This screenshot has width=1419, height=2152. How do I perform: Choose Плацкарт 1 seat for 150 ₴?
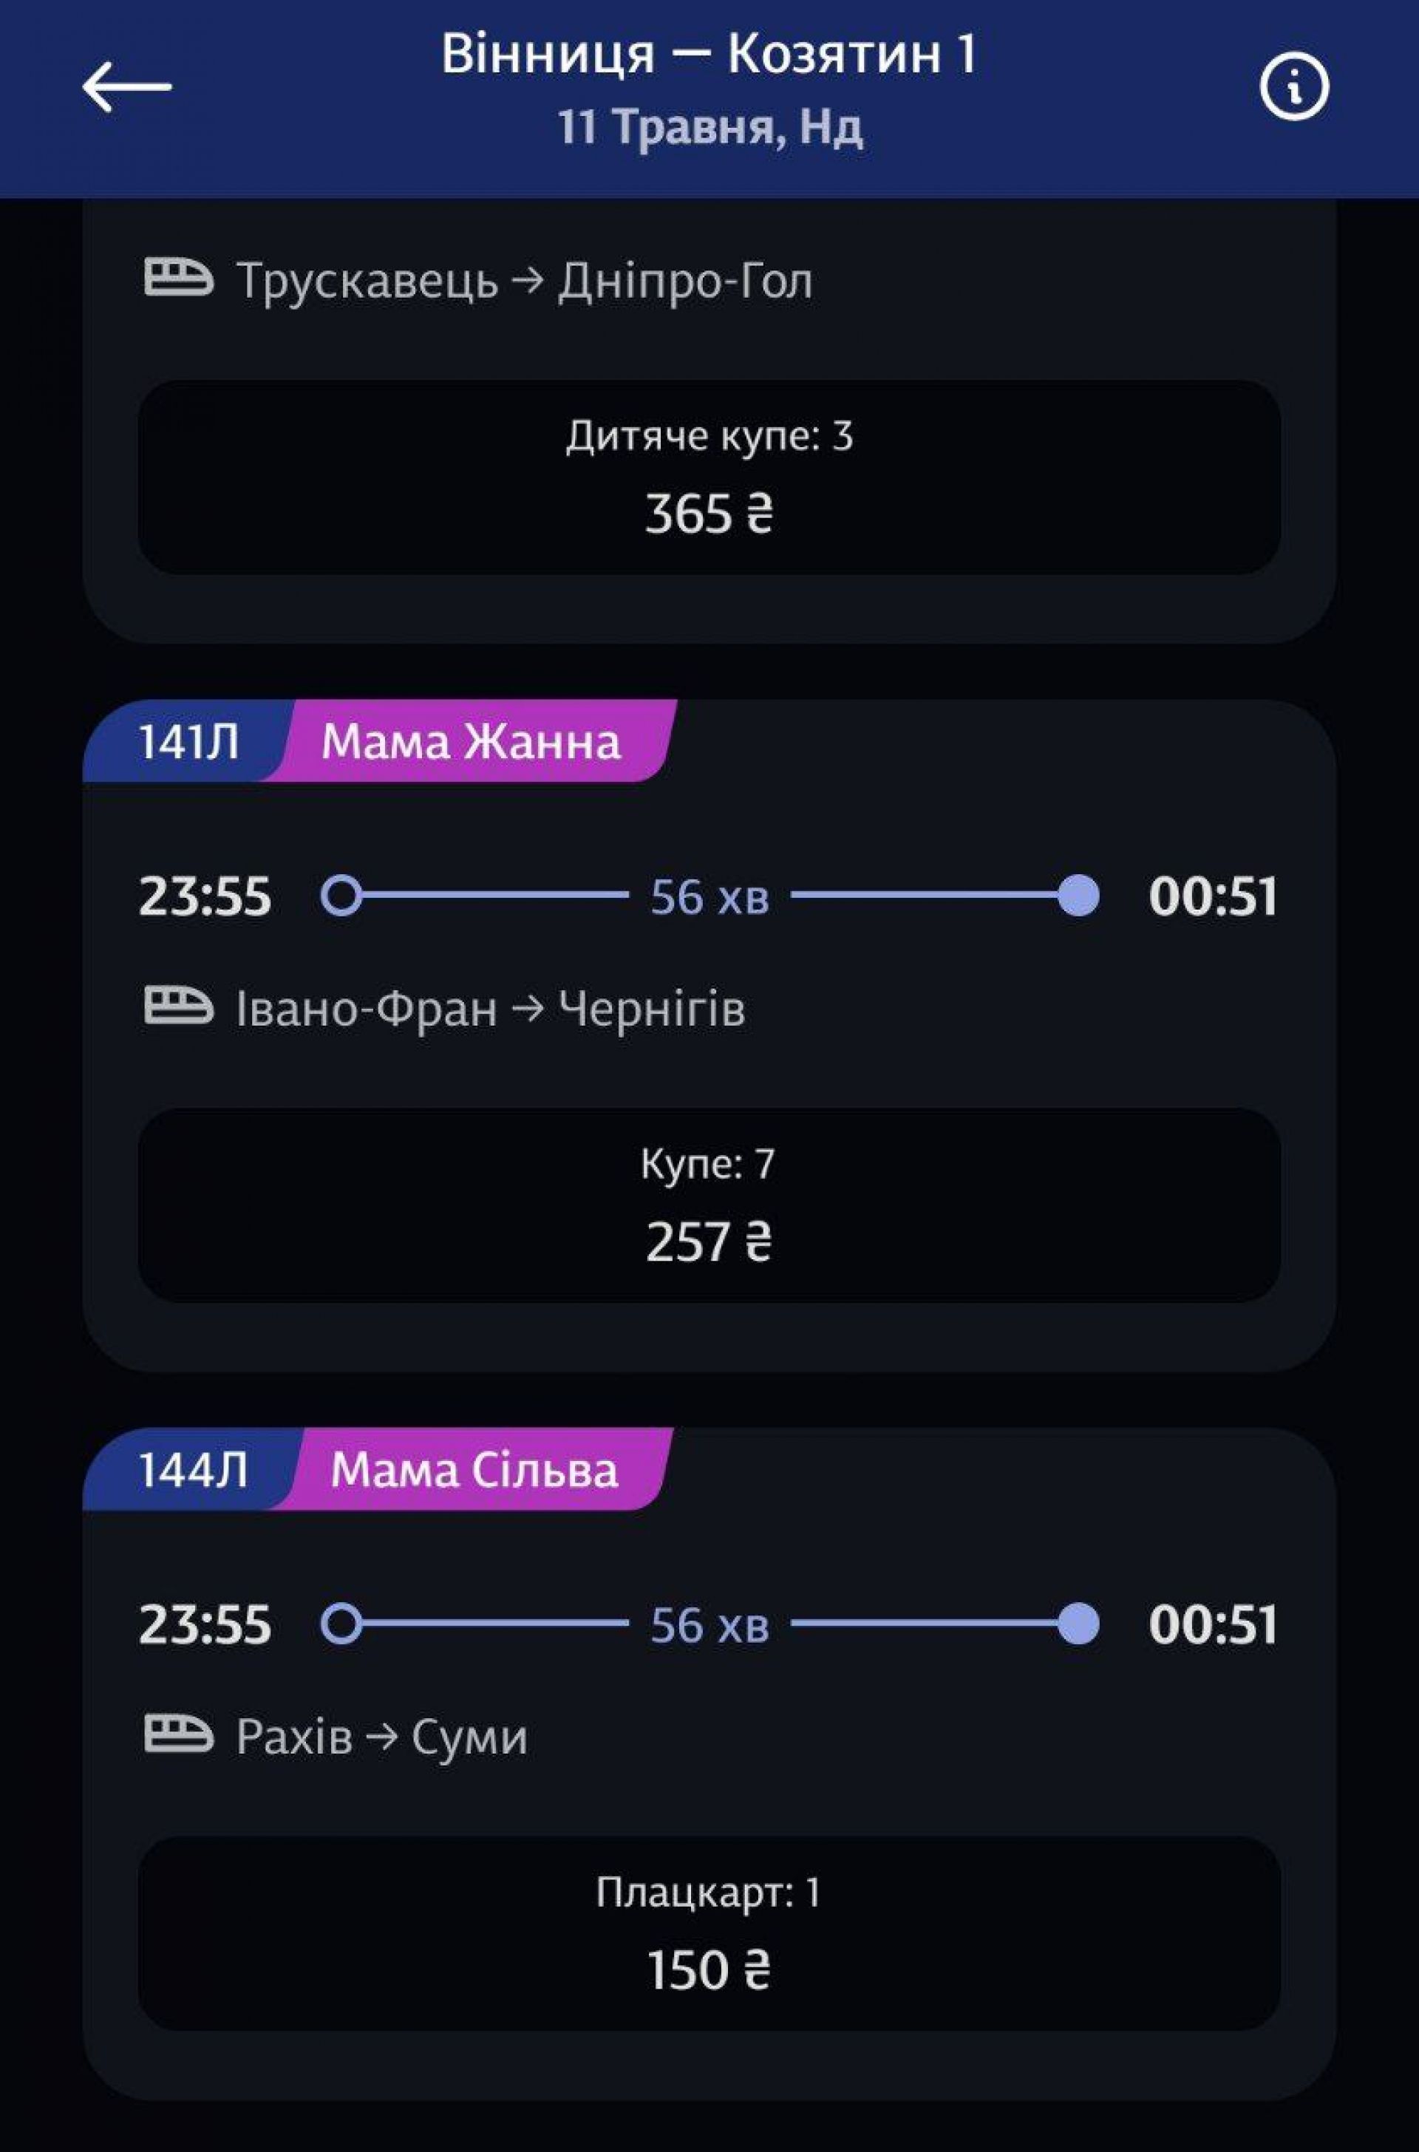(709, 1933)
